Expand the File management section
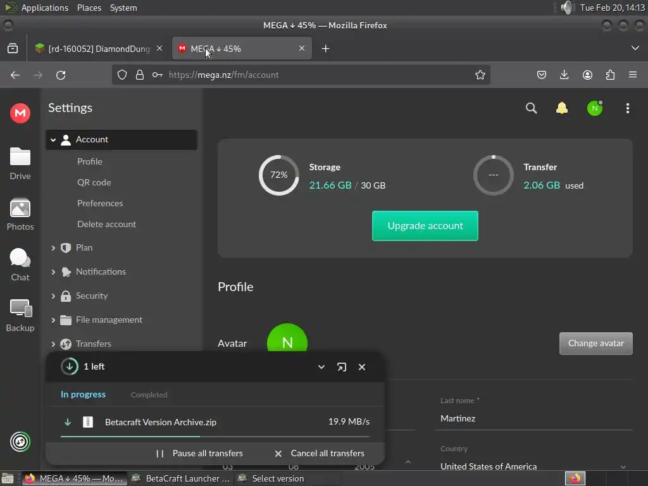The width and height of the screenshot is (648, 486). coord(53,320)
